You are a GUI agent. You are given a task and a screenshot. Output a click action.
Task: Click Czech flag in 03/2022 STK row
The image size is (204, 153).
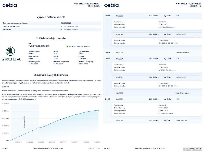165,16
